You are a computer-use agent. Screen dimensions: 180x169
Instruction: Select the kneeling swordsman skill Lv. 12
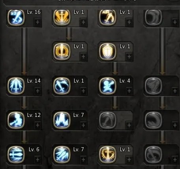16,120
